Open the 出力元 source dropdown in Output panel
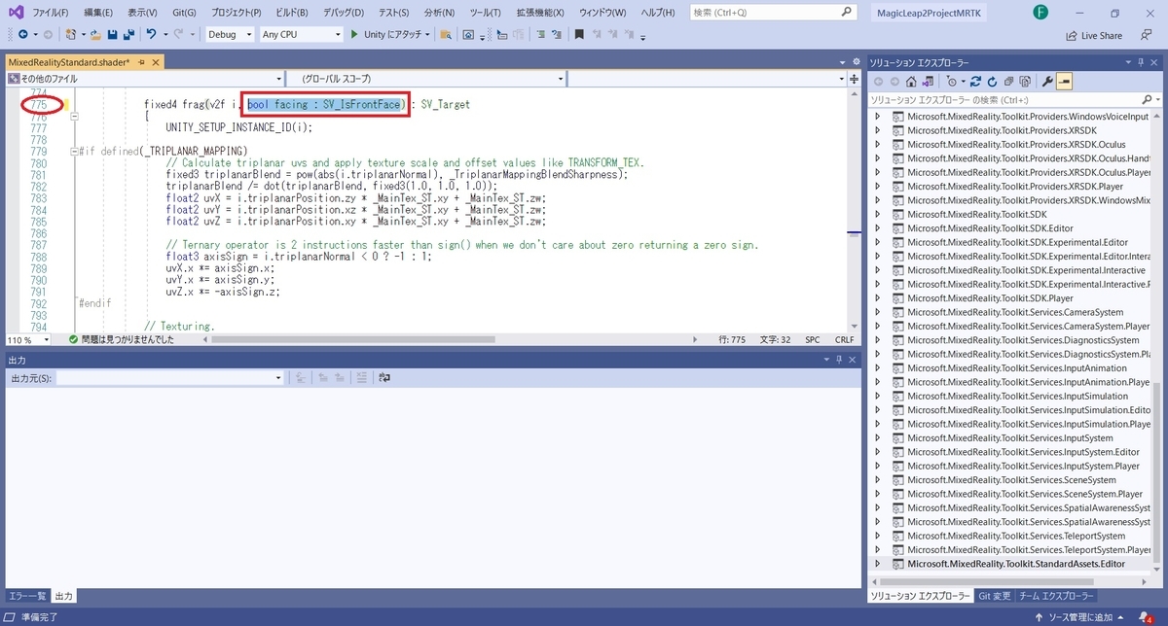The width and height of the screenshot is (1168, 626). tap(169, 377)
